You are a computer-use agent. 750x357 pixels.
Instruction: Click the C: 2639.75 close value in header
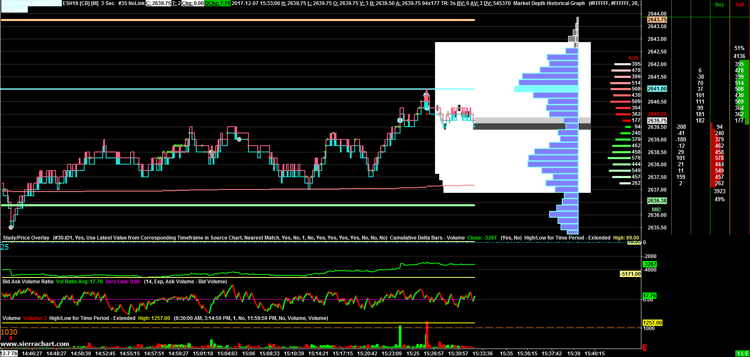(x=158, y=3)
